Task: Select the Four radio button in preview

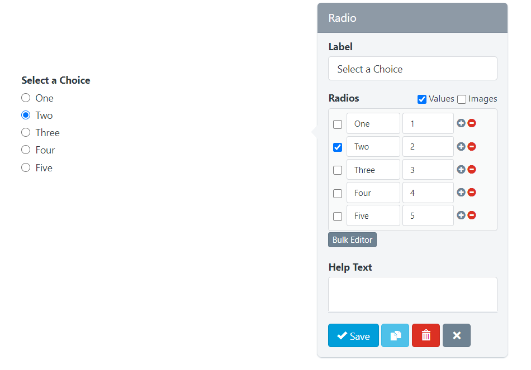Action: point(26,150)
